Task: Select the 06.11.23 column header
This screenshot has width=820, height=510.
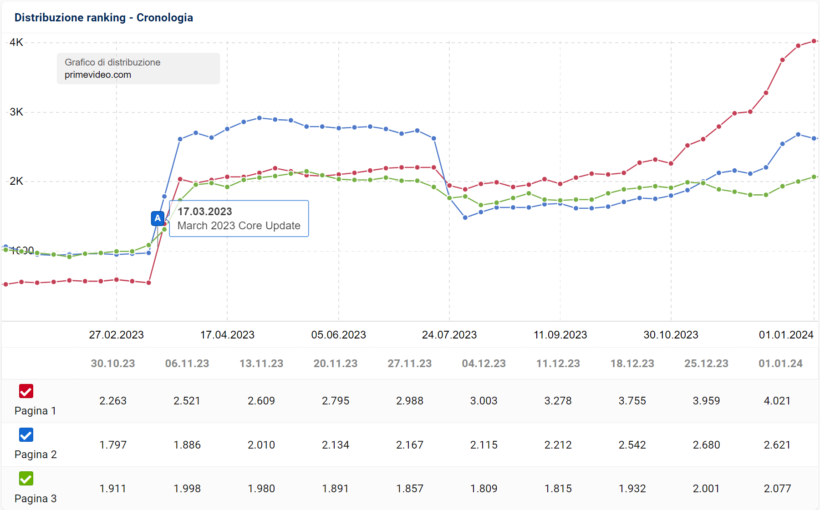Action: (187, 364)
